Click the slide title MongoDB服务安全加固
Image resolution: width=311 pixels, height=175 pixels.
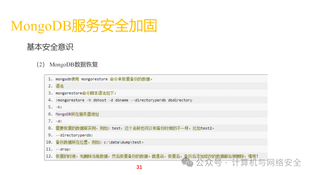pos(84,26)
